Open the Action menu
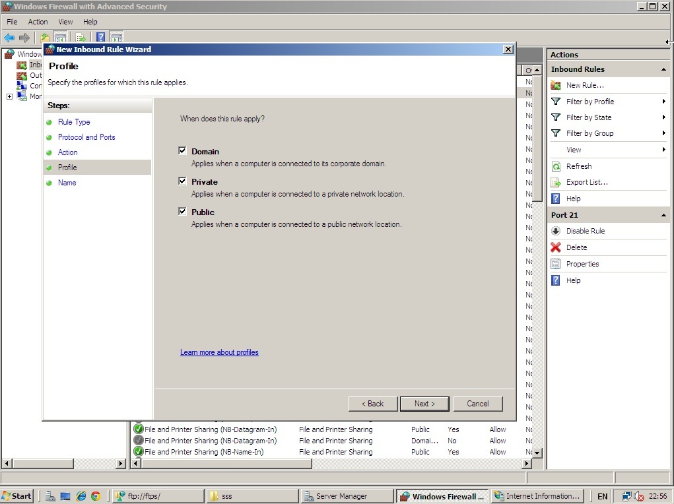Screen dimensions: 674x504 pos(38,22)
